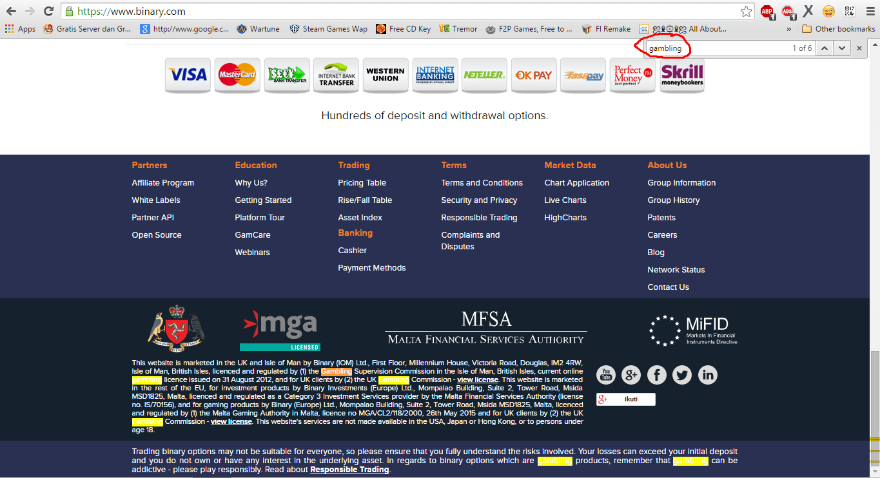Click the Internet Bank Transfer logo

click(x=336, y=75)
